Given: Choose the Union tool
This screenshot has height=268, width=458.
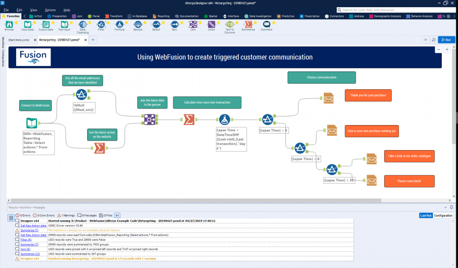Looking at the screenshot, I should point(212,25).
